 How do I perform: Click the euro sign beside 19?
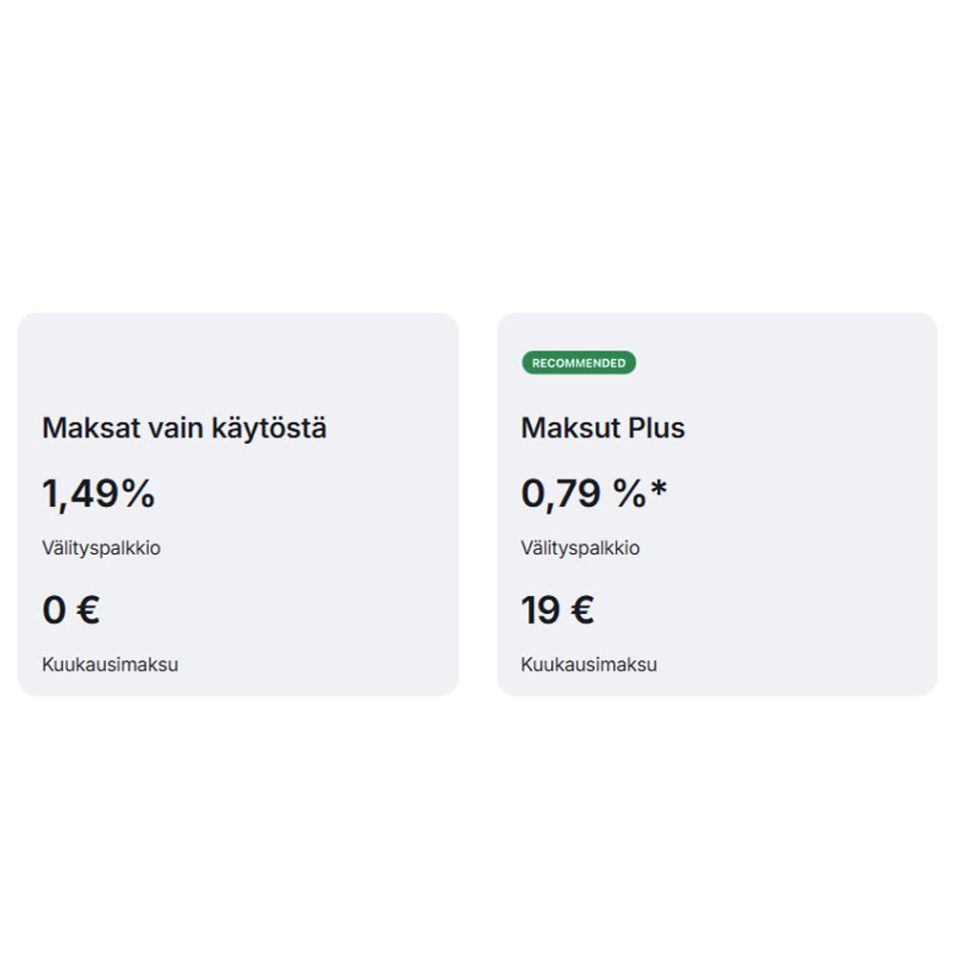[x=582, y=610]
